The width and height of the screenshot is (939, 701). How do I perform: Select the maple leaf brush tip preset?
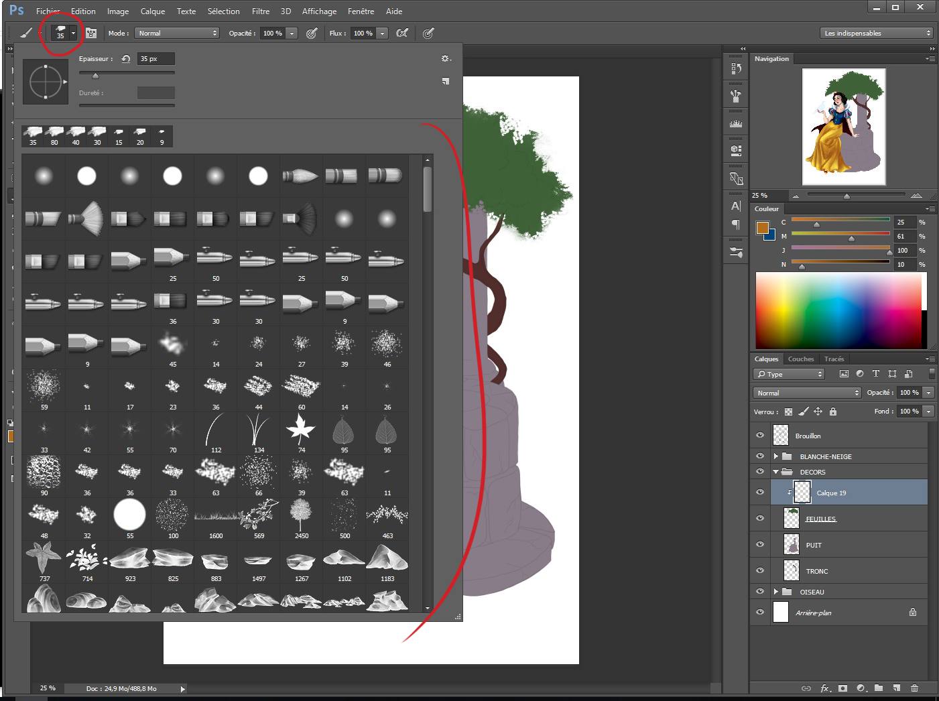301,430
